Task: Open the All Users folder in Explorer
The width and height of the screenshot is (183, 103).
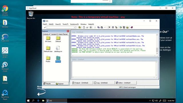Action: (x=48, y=39)
